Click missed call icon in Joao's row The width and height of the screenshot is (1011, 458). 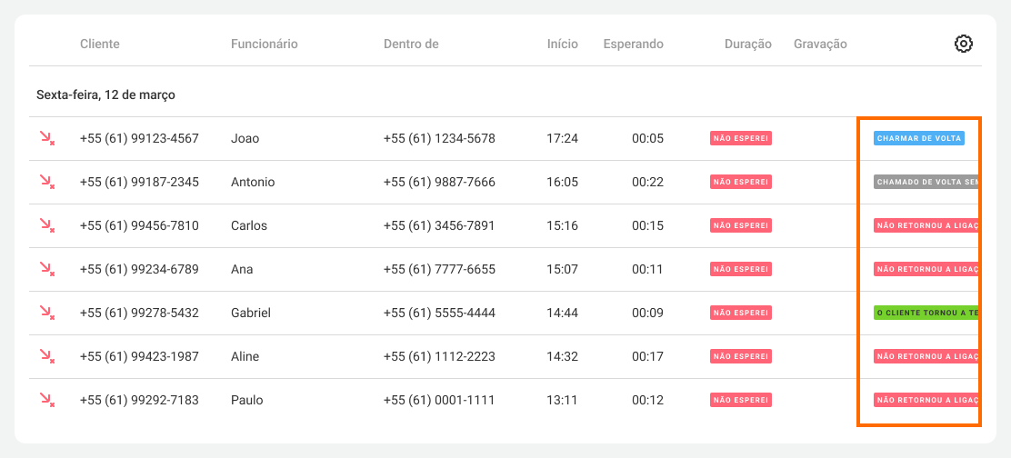[x=47, y=138]
